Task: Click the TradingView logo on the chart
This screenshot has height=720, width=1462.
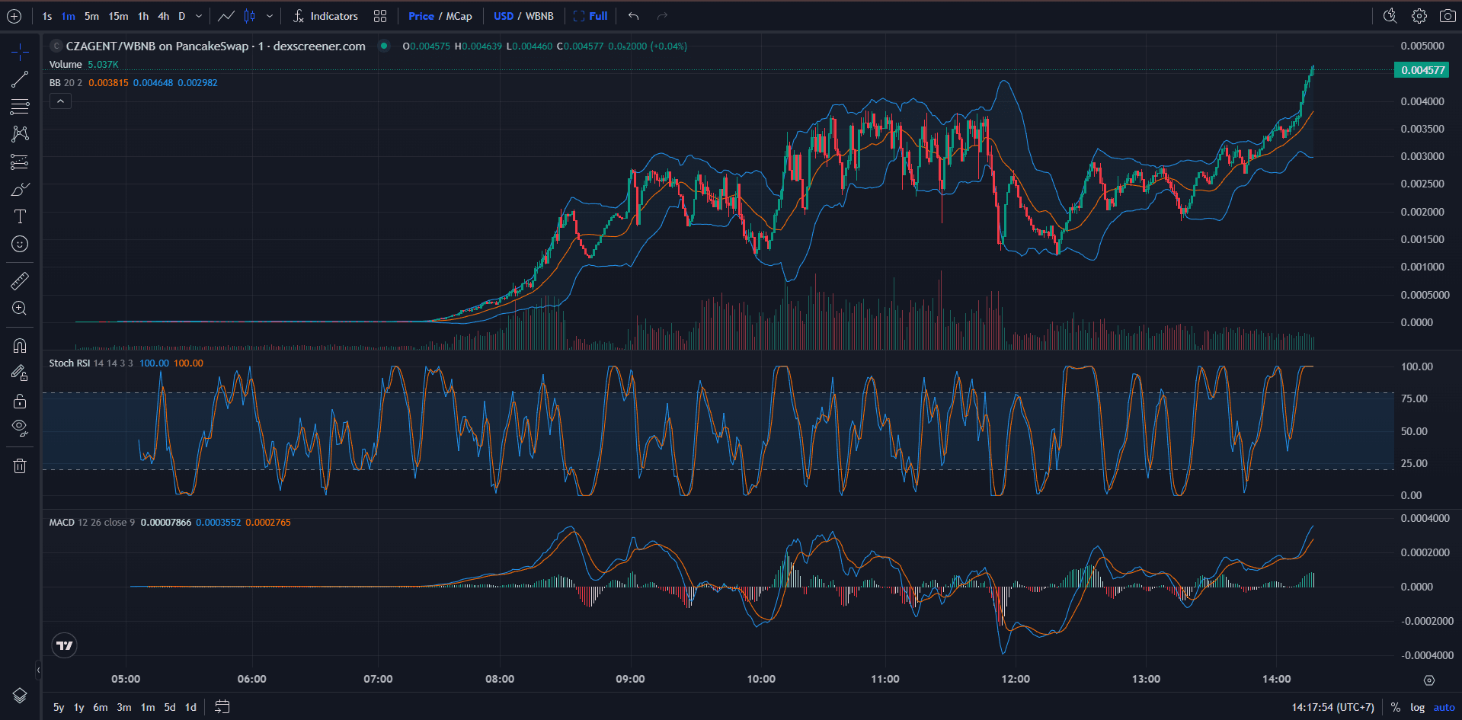Action: [64, 645]
